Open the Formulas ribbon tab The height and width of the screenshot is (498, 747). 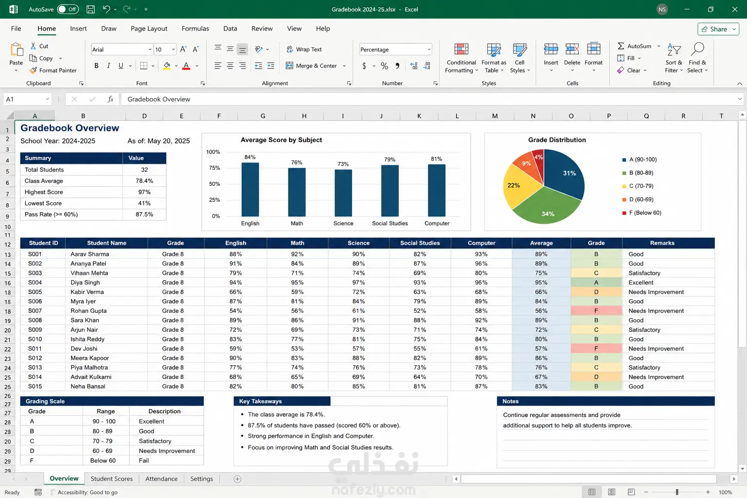coord(195,29)
